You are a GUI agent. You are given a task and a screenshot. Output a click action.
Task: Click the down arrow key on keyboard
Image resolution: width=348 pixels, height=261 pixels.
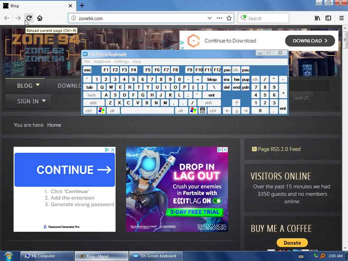click(x=237, y=110)
